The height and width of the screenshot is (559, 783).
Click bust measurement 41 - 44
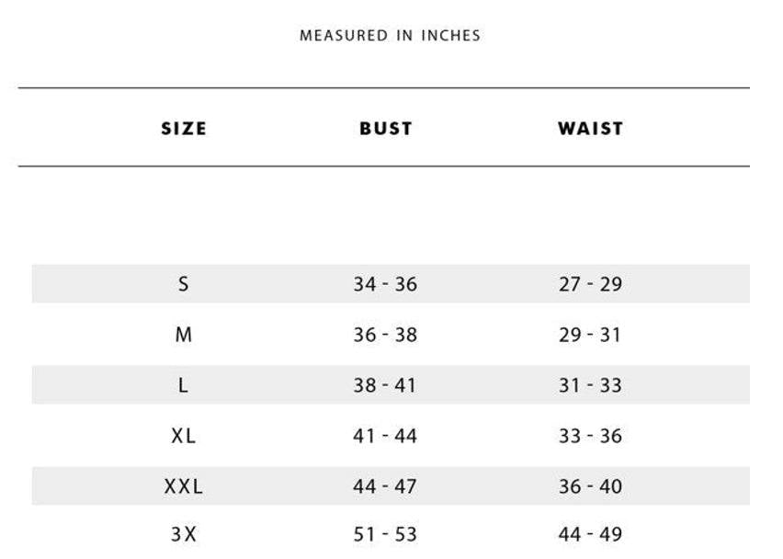pos(384,436)
